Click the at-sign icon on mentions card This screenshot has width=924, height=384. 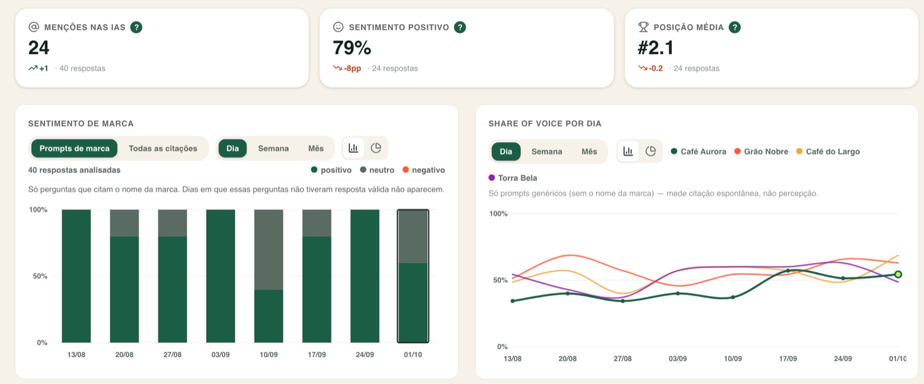click(34, 27)
